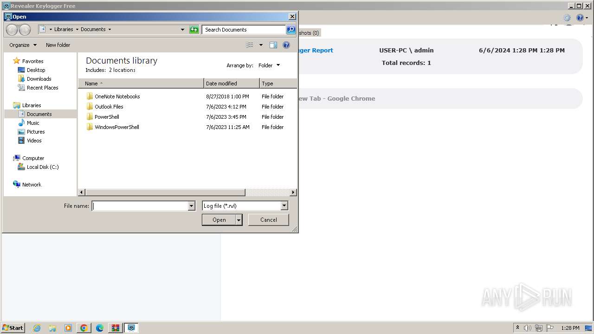The image size is (594, 334).
Task: Click the Forward navigation arrow in Open dialog
Action: [x=25, y=30]
